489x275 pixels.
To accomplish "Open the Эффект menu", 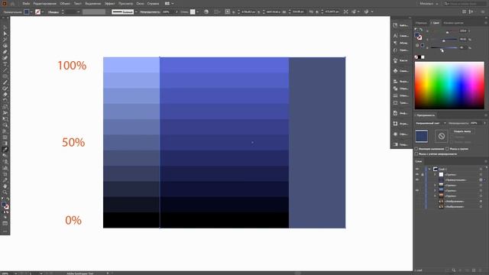I will pyautogui.click(x=109, y=3).
